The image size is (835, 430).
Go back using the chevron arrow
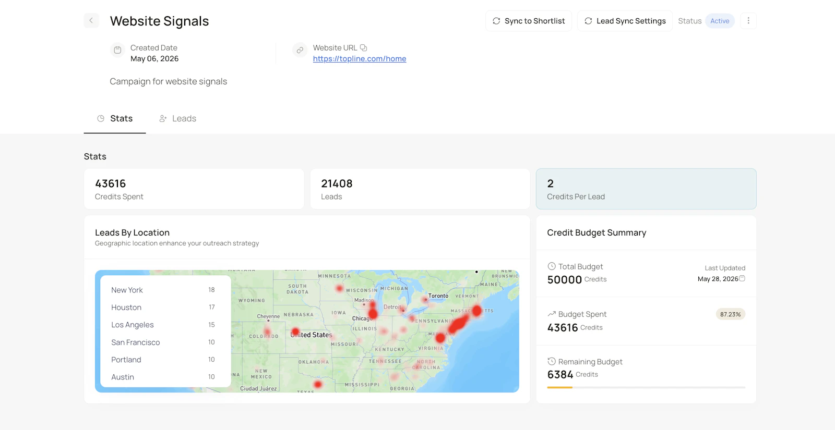pos(91,21)
